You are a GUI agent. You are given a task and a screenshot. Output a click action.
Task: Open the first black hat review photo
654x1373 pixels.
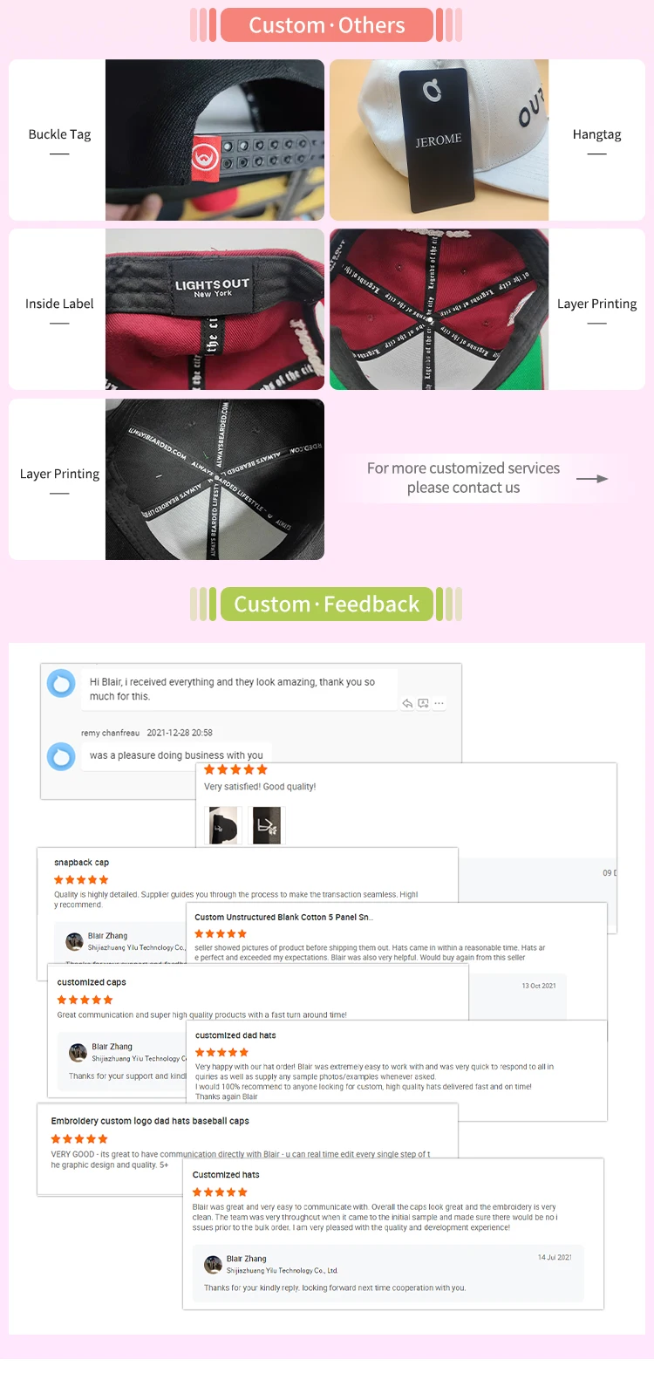224,825
